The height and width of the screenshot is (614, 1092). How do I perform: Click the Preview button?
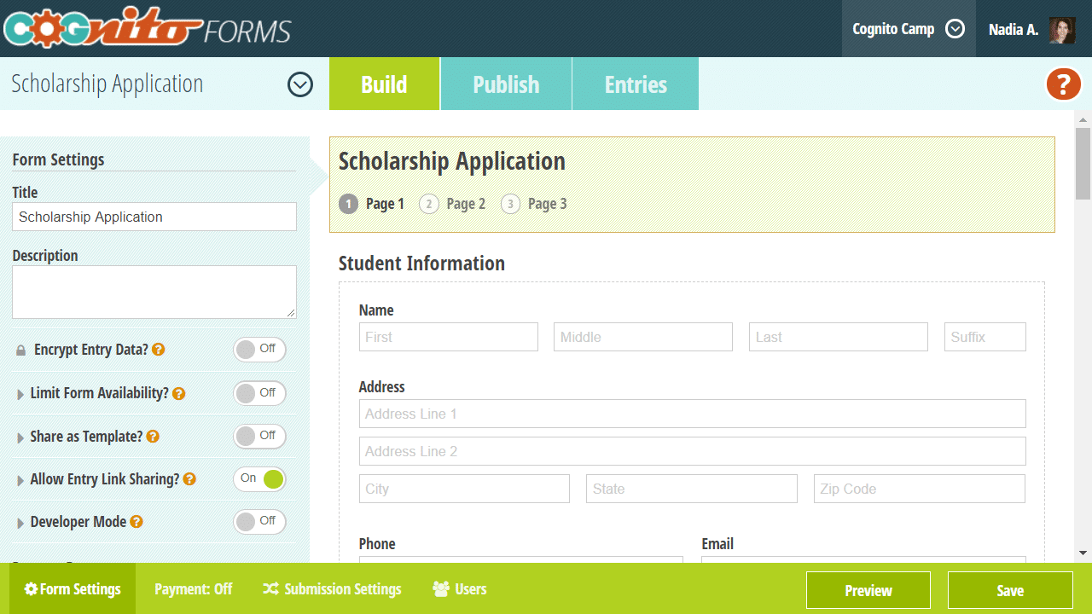point(868,590)
